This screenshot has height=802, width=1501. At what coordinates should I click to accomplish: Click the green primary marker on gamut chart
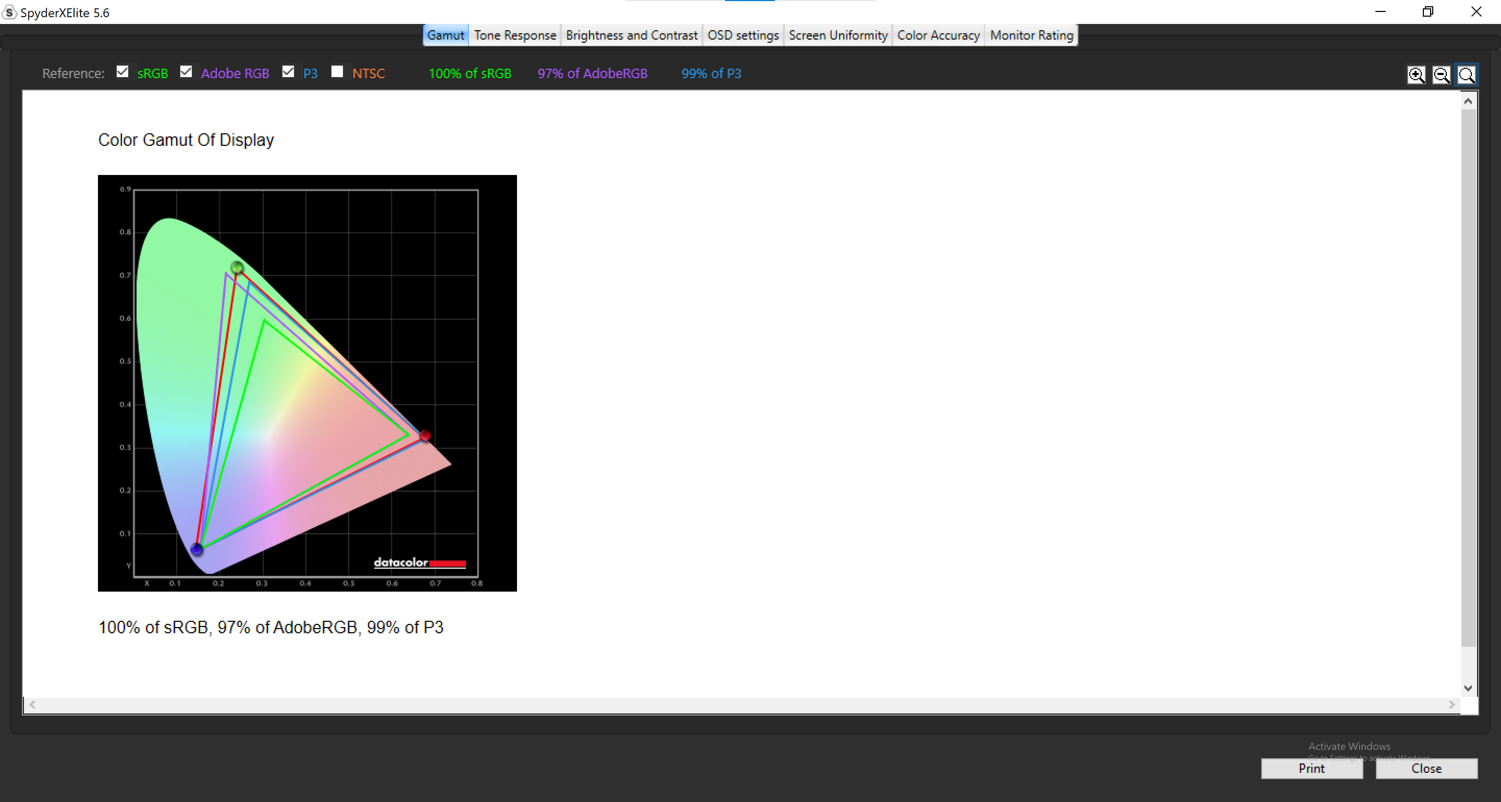point(237,267)
